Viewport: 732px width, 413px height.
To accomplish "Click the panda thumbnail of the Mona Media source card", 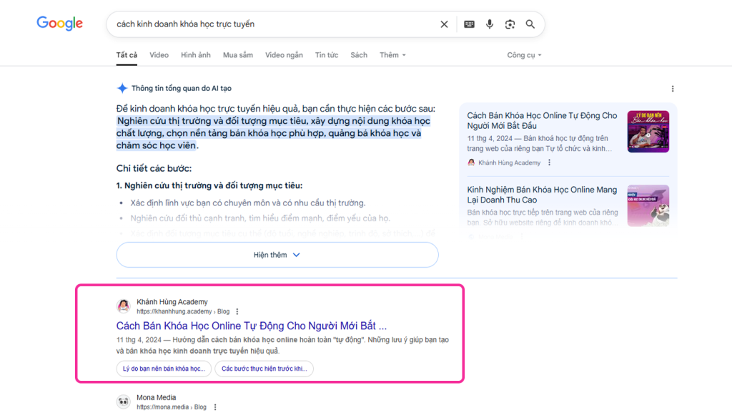I will click(x=648, y=205).
